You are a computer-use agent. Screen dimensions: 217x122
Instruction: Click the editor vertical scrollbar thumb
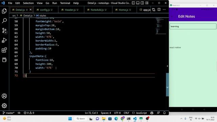pyautogui.click(x=167, y=84)
